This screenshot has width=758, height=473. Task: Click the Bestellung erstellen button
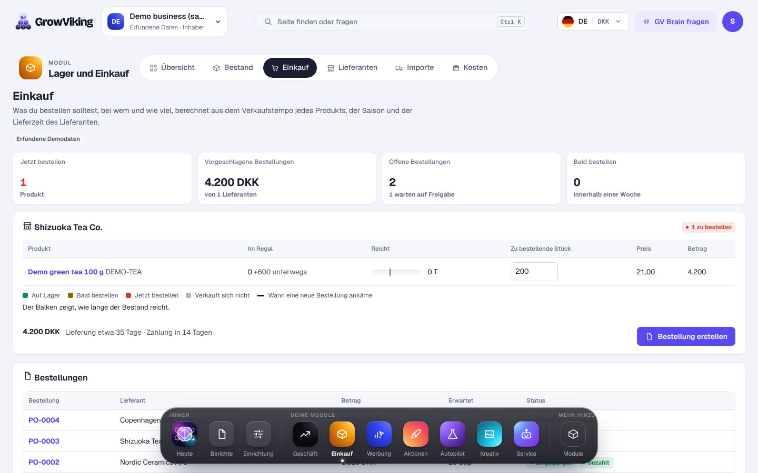(686, 336)
